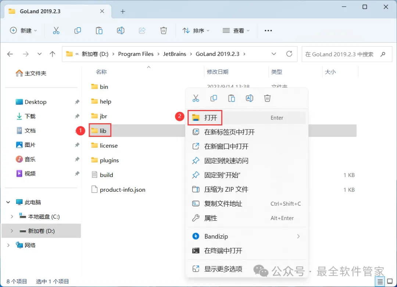Sort by 大小 column header
Viewport: 397px width, 287px height.
pyautogui.click(x=330, y=72)
